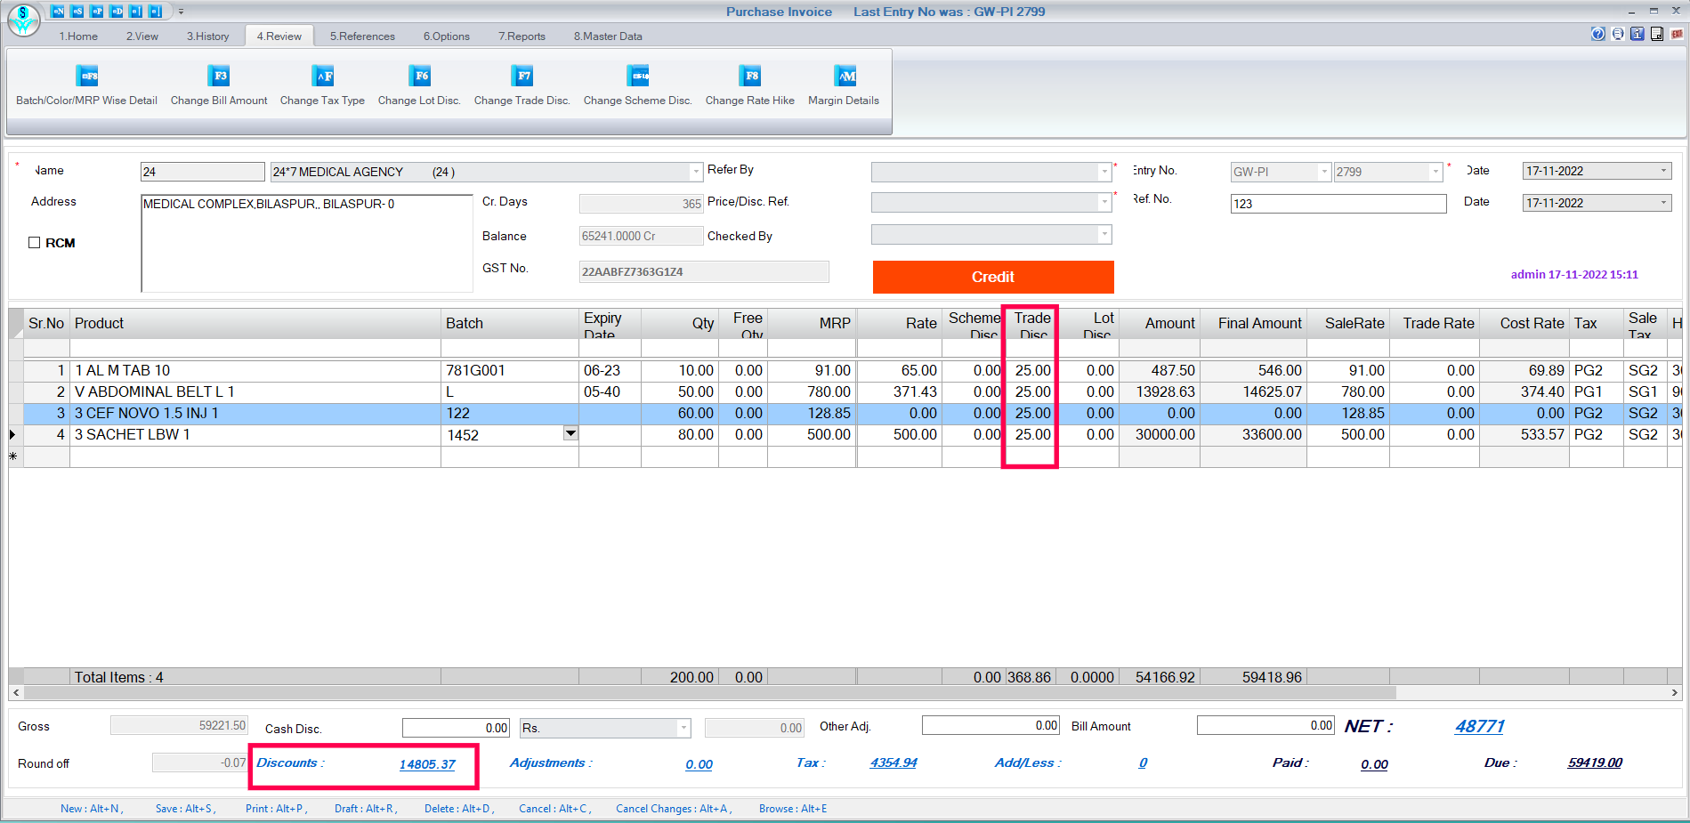Click the horizontal scrollbar right arrow

1674,692
